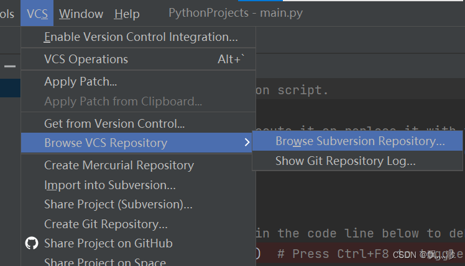Open the Help menu
This screenshot has width=465, height=266.
click(x=127, y=14)
